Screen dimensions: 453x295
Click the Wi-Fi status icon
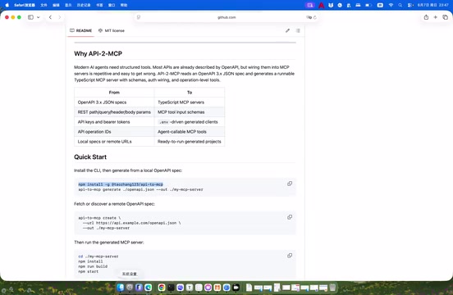coord(391,5)
